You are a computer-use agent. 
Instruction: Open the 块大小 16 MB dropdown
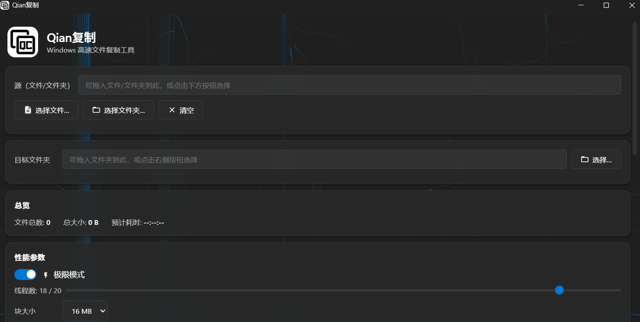(x=85, y=311)
